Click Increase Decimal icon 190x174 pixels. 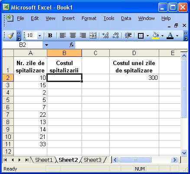[105, 36]
